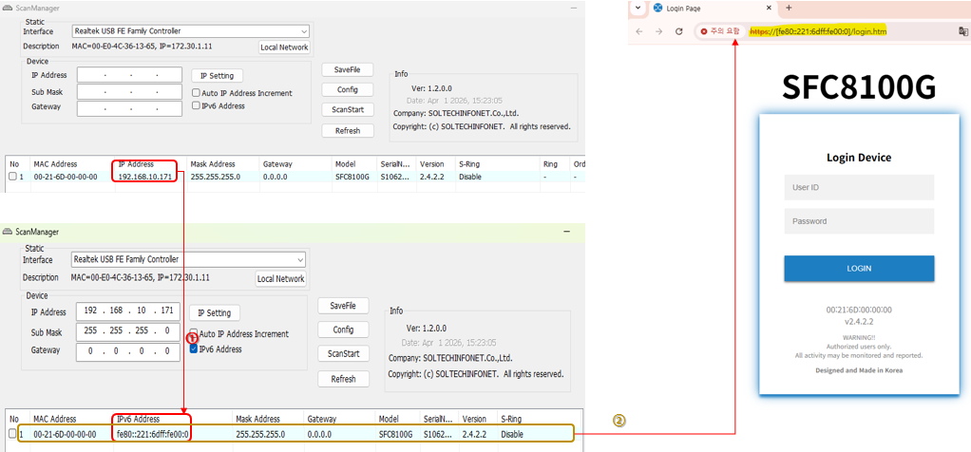Image resolution: width=971 pixels, height=452 pixels.
Task: Click Mask Address column header in upper table
Action: point(213,164)
